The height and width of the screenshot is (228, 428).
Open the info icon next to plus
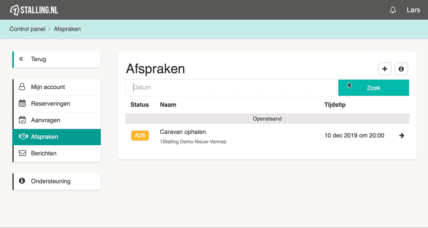coord(401,69)
